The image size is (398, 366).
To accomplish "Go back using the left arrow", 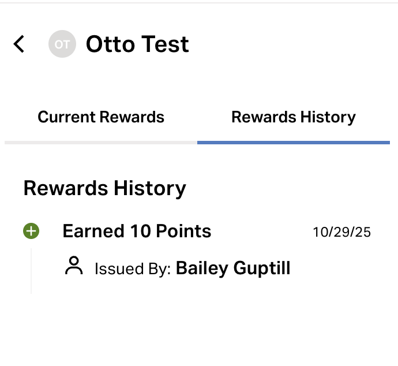I will coord(20,44).
